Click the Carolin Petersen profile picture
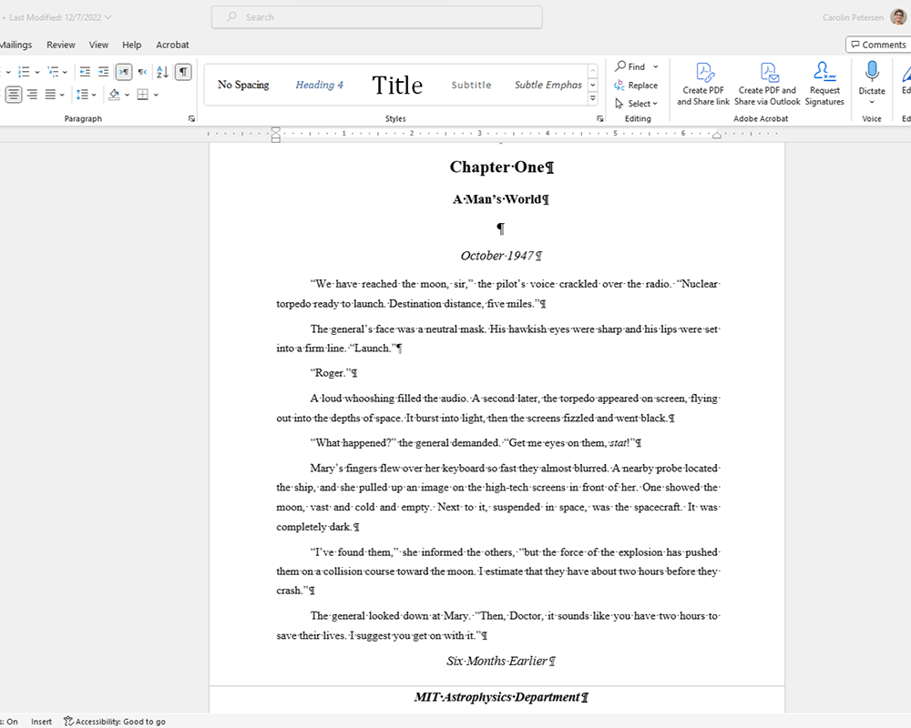This screenshot has height=728, width=911. pos(898,17)
